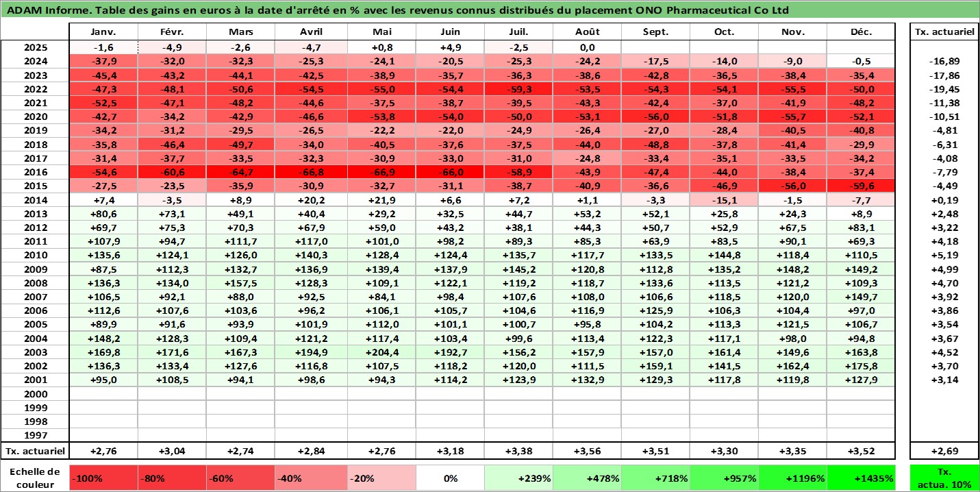Viewport: 980px width, 492px height.
Task: Select the 2001 row label
Action: [x=35, y=380]
